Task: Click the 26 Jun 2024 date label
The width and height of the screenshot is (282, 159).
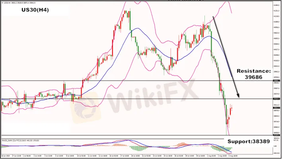Action: pos(6,156)
